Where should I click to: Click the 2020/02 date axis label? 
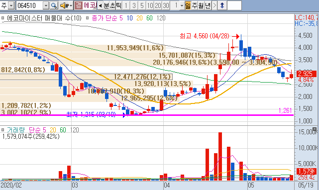11,186
